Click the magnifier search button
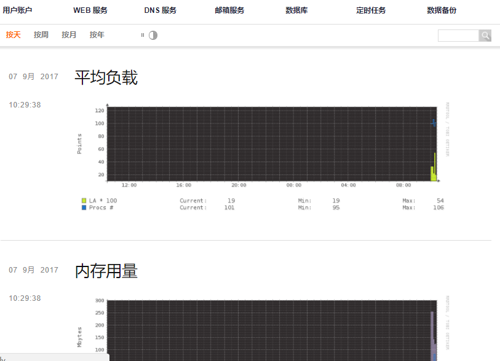500x361 pixels. [x=485, y=36]
